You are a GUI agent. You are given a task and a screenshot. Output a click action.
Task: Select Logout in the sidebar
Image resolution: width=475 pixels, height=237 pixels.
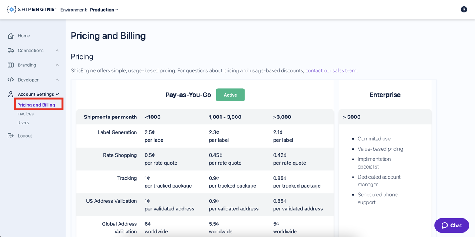pyautogui.click(x=25, y=136)
